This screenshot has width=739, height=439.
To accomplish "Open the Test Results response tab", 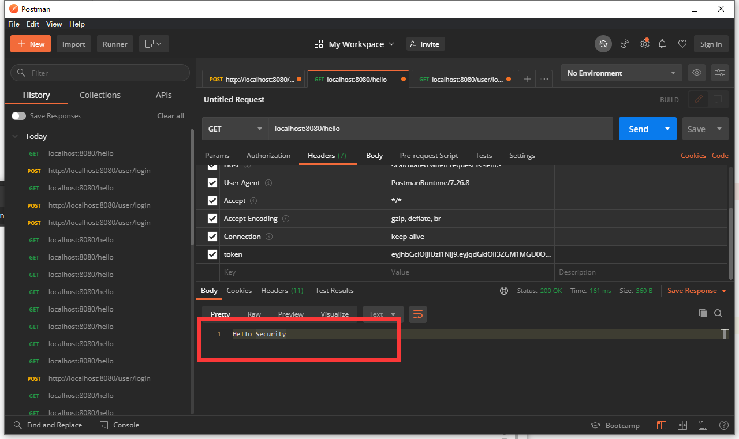I will click(334, 291).
